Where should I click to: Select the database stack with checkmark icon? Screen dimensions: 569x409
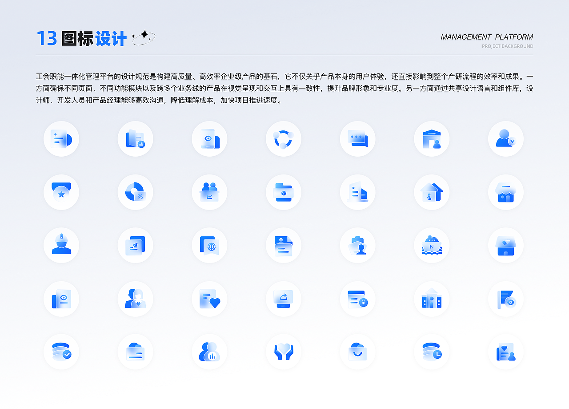click(61, 352)
